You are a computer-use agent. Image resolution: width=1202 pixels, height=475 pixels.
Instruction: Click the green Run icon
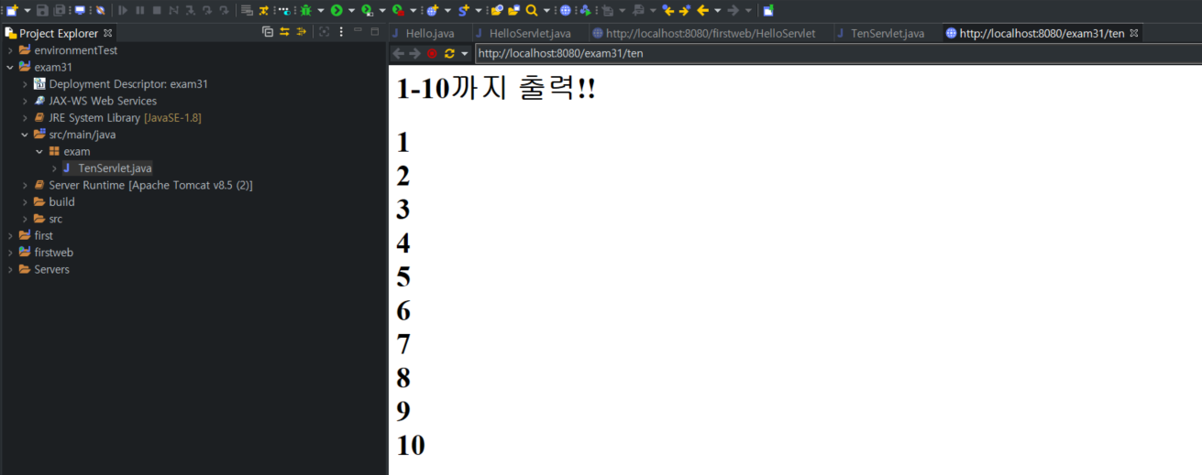tap(336, 10)
